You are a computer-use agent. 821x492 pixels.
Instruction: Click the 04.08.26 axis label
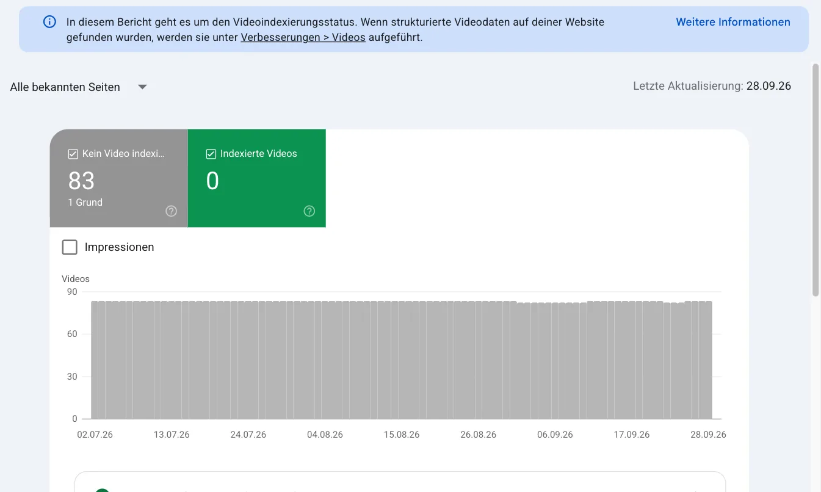tap(325, 435)
